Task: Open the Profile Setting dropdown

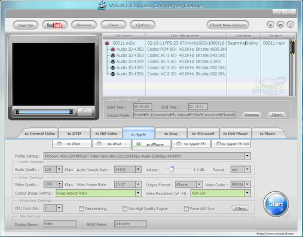Action: pos(247,156)
